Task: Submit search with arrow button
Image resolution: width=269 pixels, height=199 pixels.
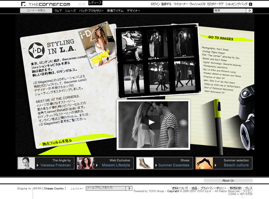Action: [249, 11]
